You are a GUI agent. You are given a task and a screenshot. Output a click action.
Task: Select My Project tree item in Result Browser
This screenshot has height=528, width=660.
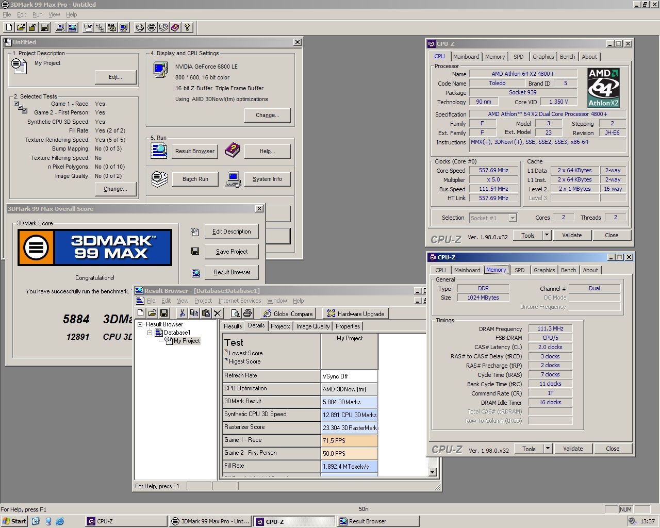click(186, 341)
